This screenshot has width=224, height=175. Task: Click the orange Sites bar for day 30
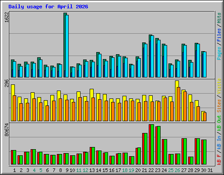point(205,117)
